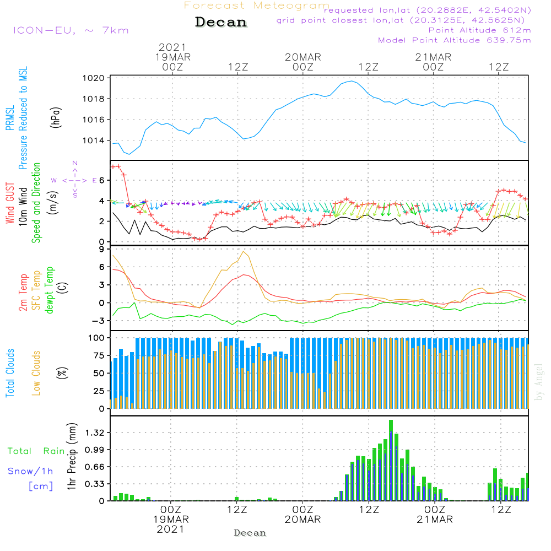Click the blue "Total Clouds" legend label
The image size is (551, 551).
point(9,373)
